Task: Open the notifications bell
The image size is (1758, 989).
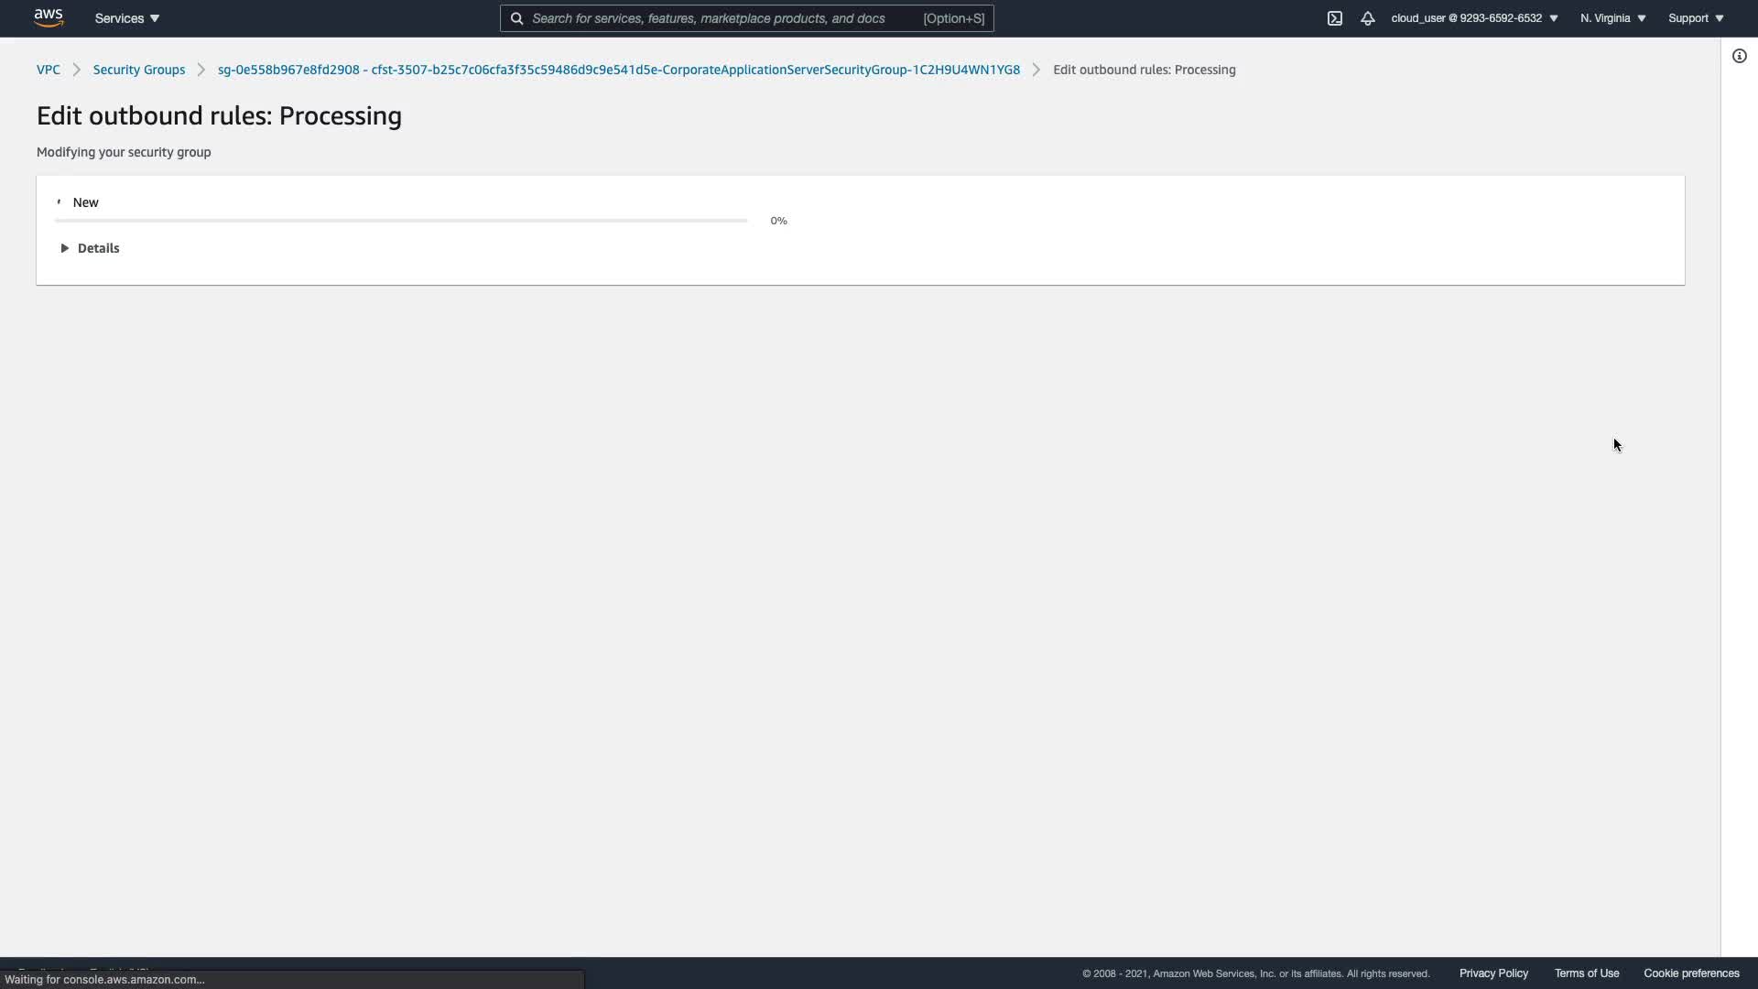Action: (1367, 18)
